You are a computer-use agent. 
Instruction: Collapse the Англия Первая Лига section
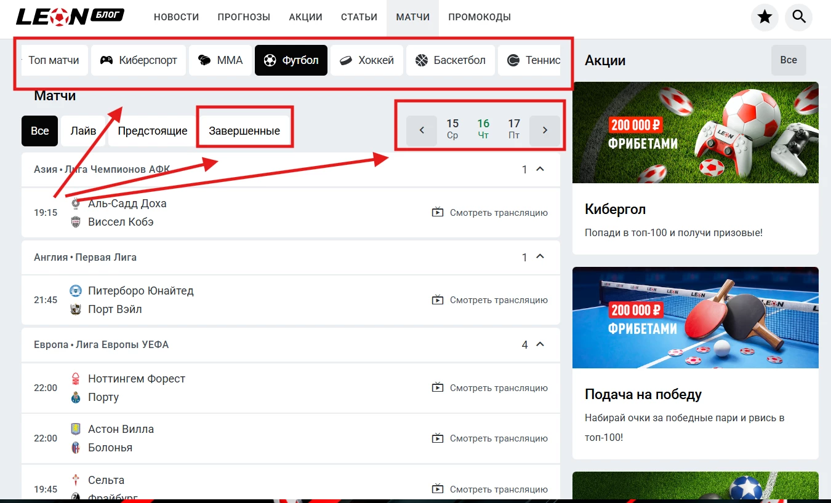pos(540,256)
